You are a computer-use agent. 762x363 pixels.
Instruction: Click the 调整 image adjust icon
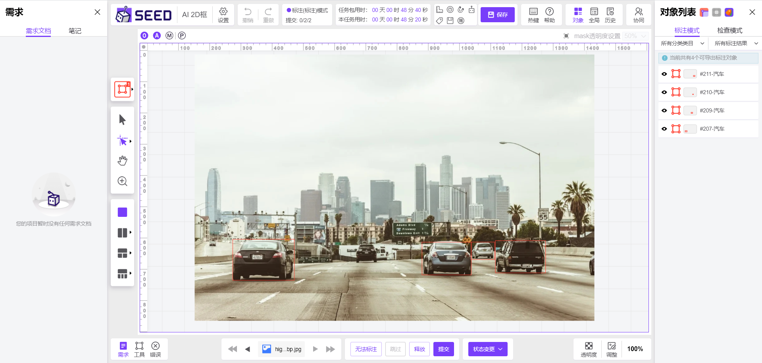click(x=612, y=349)
